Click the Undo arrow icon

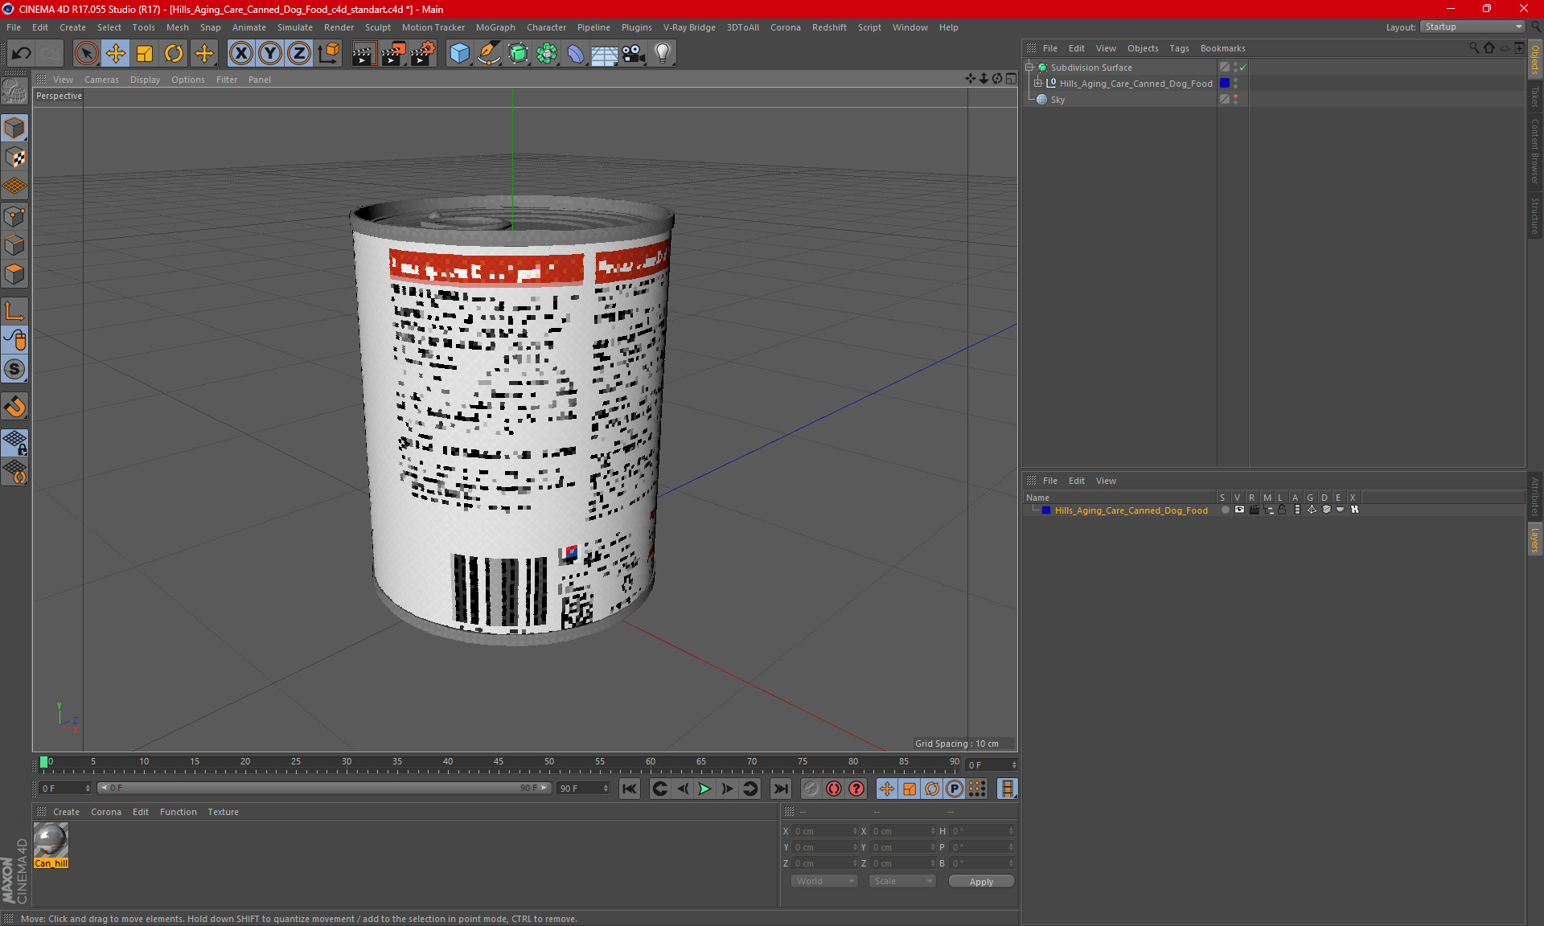pos(22,54)
